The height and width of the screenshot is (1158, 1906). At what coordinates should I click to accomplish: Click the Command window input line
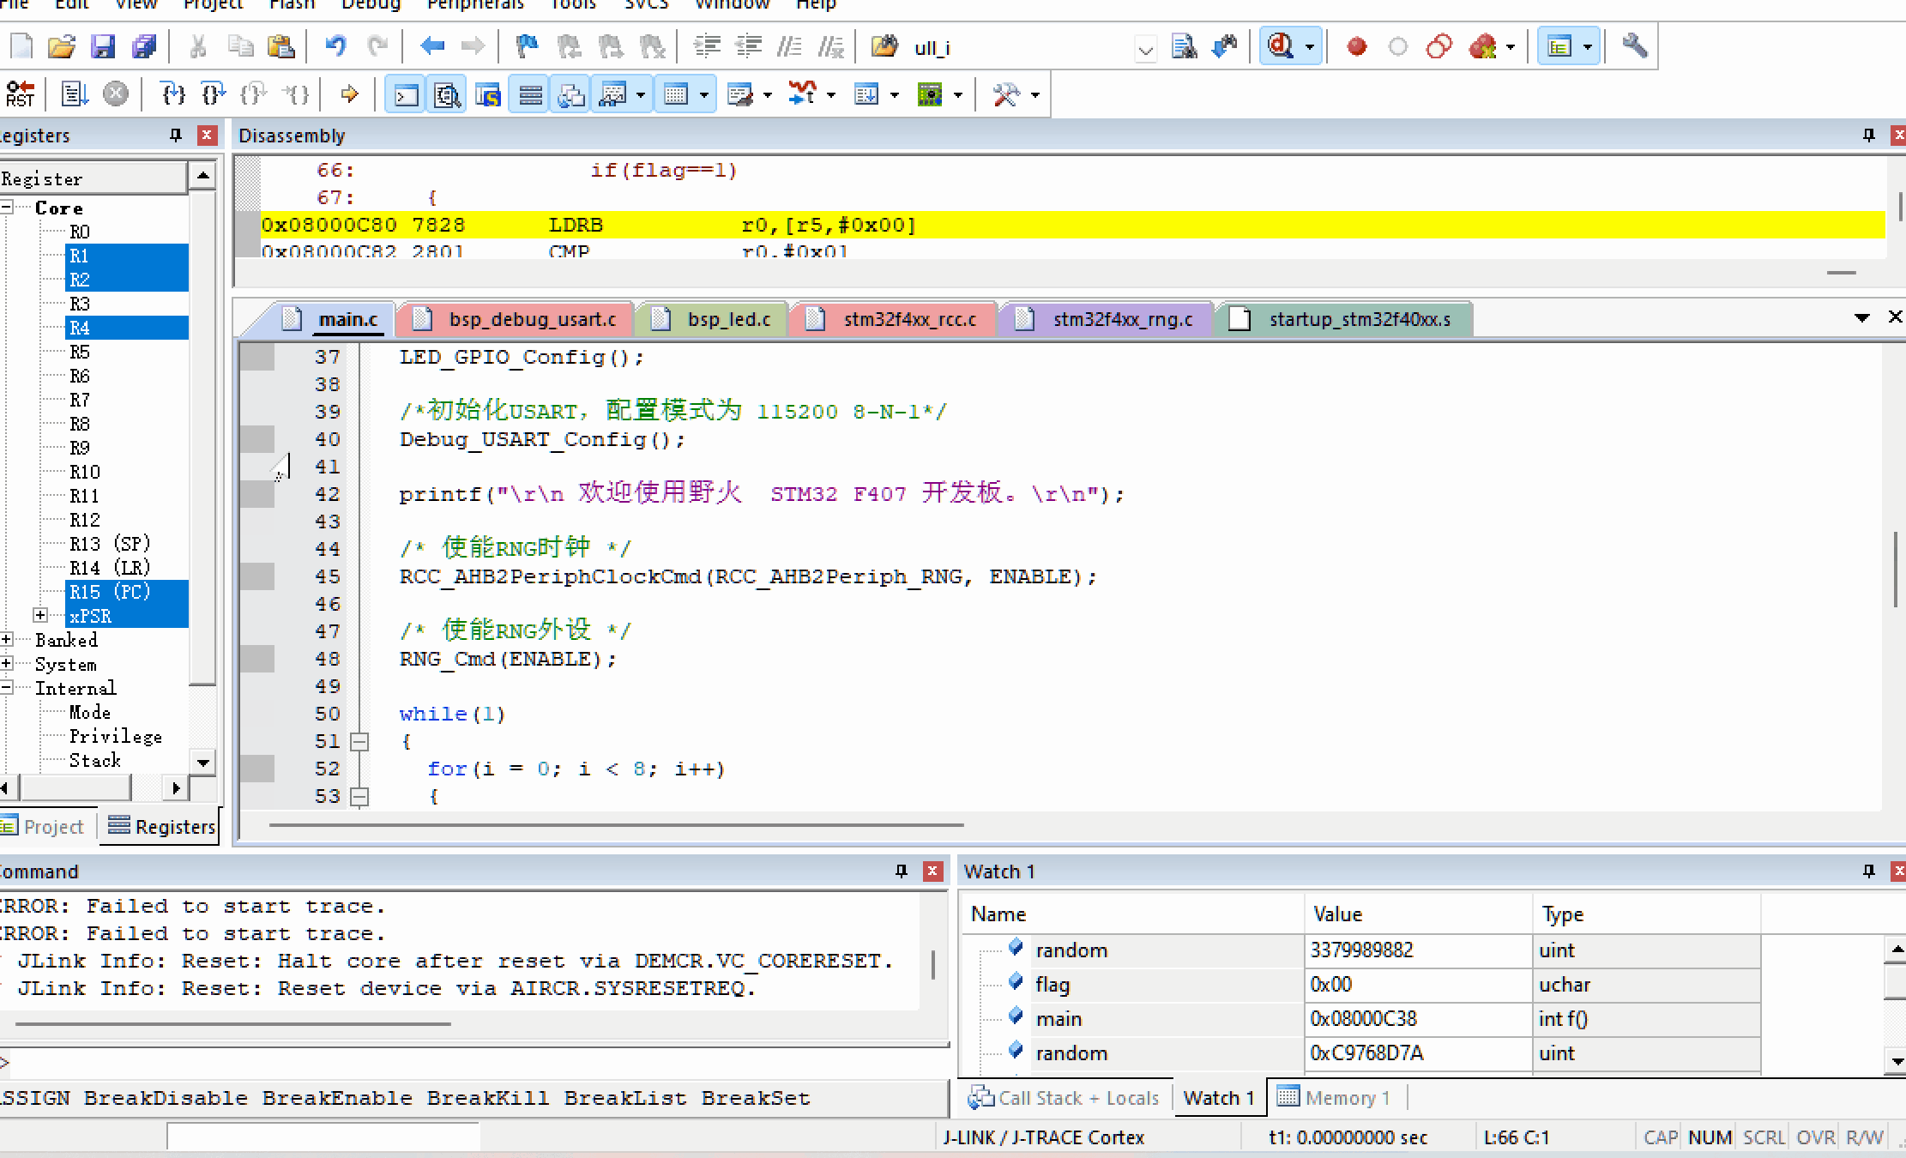pos(472,1064)
